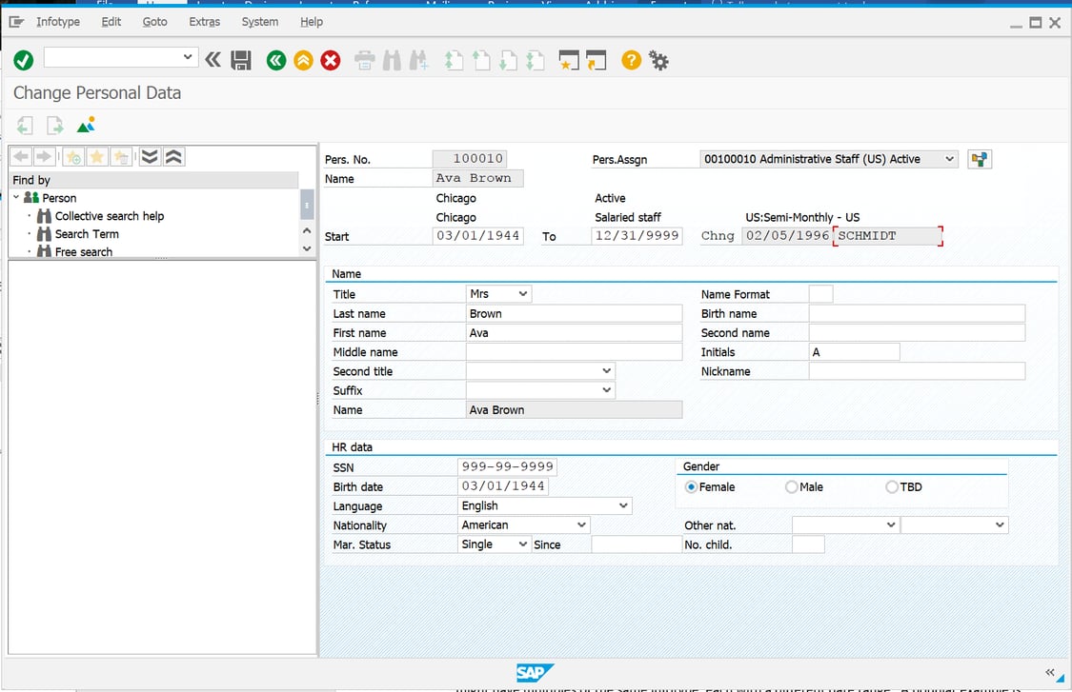Click the red Cancel icon
The image size is (1072, 692).
(330, 59)
